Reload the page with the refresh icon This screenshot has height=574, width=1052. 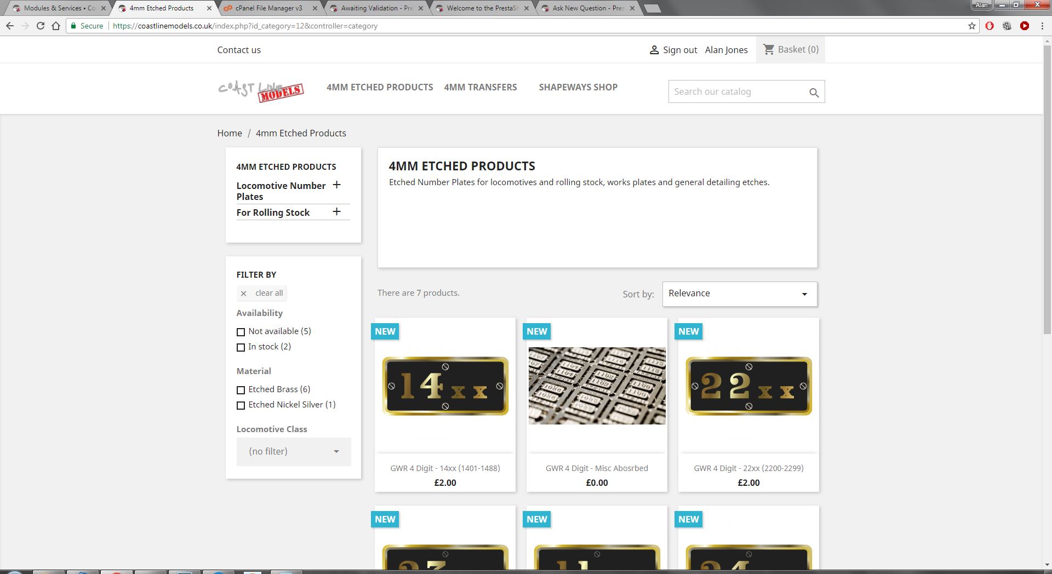41,26
